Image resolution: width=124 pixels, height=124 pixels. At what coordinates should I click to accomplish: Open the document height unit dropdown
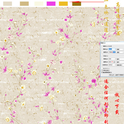pos(120,62)
